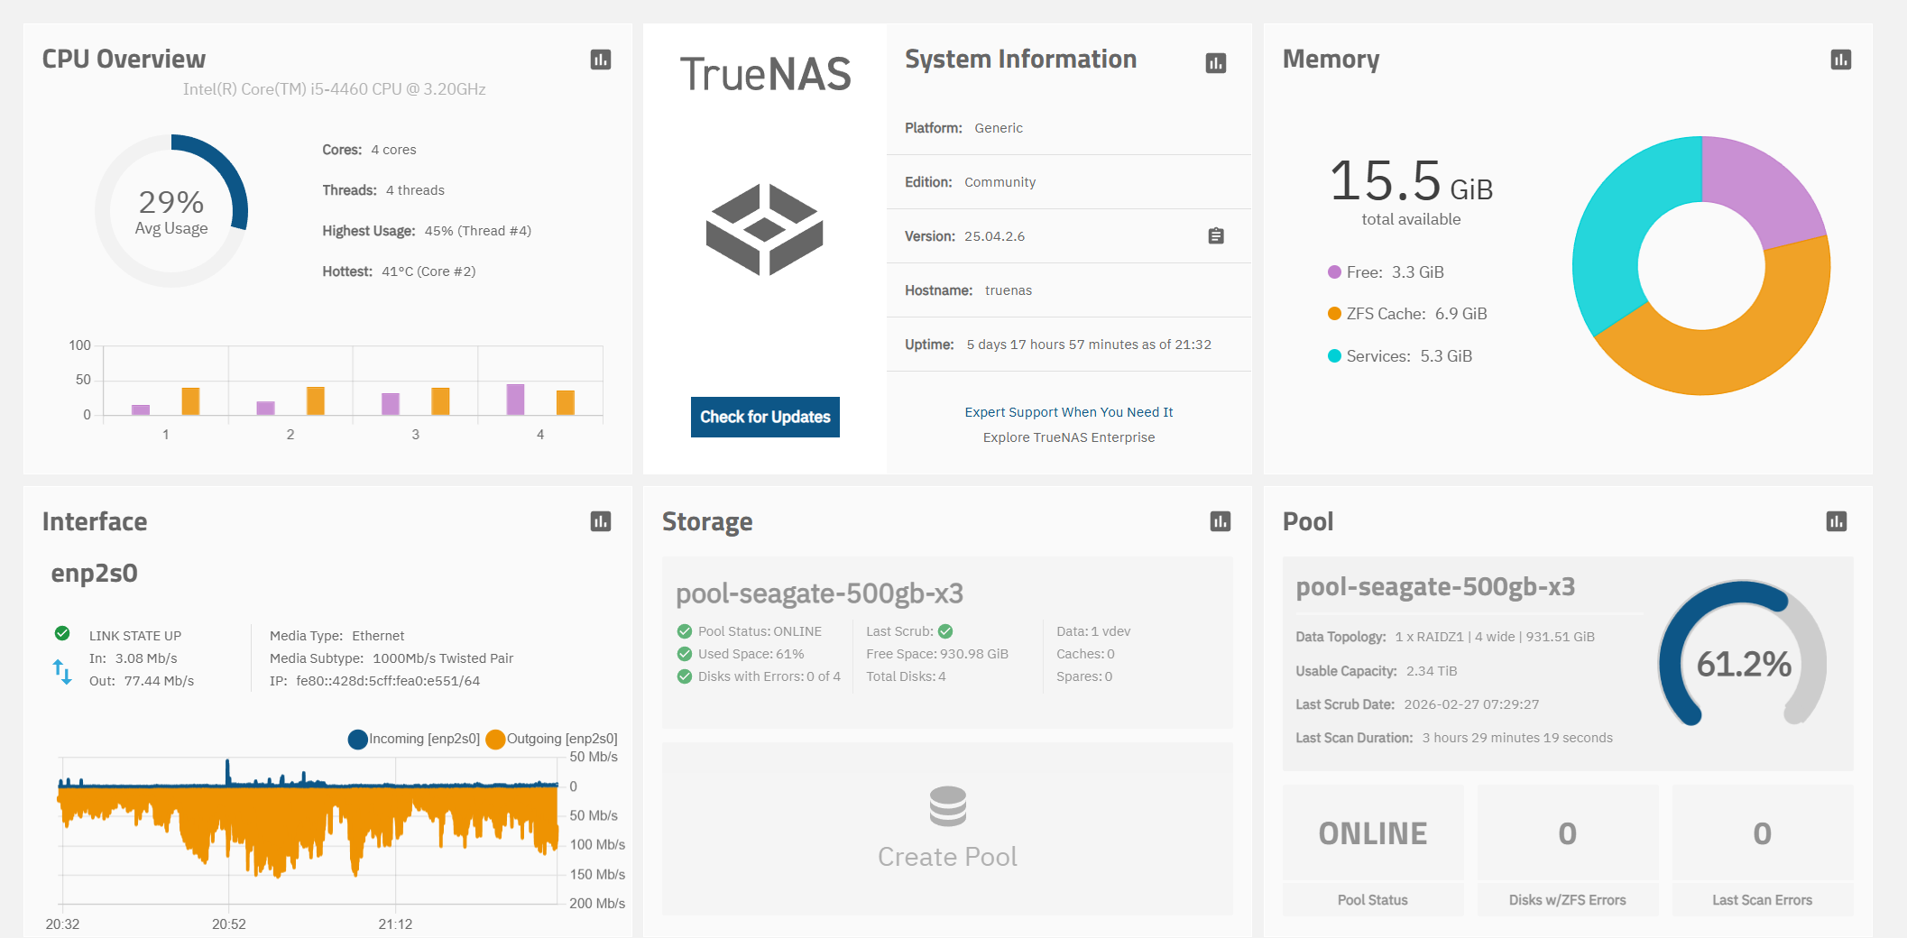Click Hottest '41°C (Core #2)'
Screen dimensions: 1907x938
point(428,271)
